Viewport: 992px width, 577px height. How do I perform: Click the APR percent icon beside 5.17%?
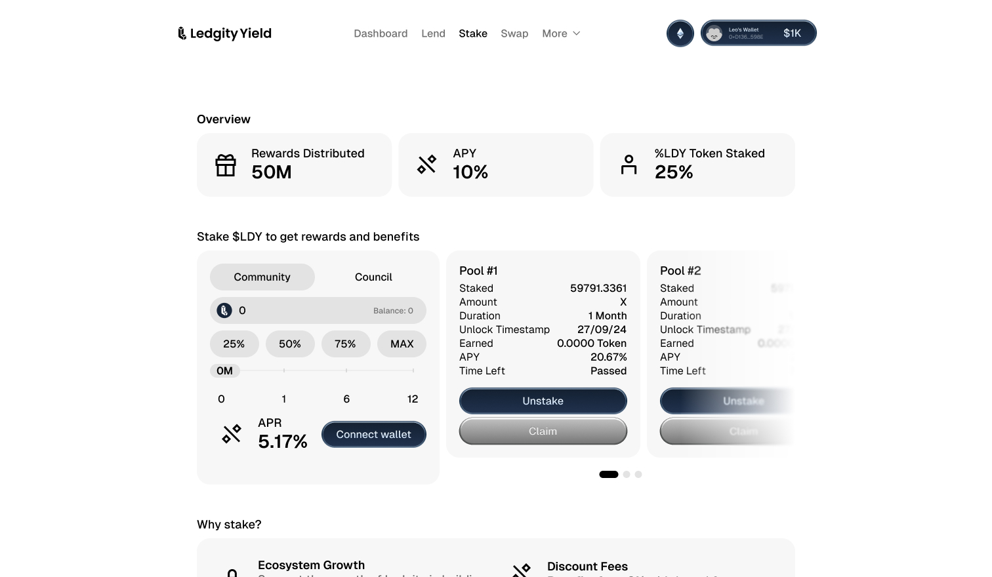pyautogui.click(x=232, y=434)
